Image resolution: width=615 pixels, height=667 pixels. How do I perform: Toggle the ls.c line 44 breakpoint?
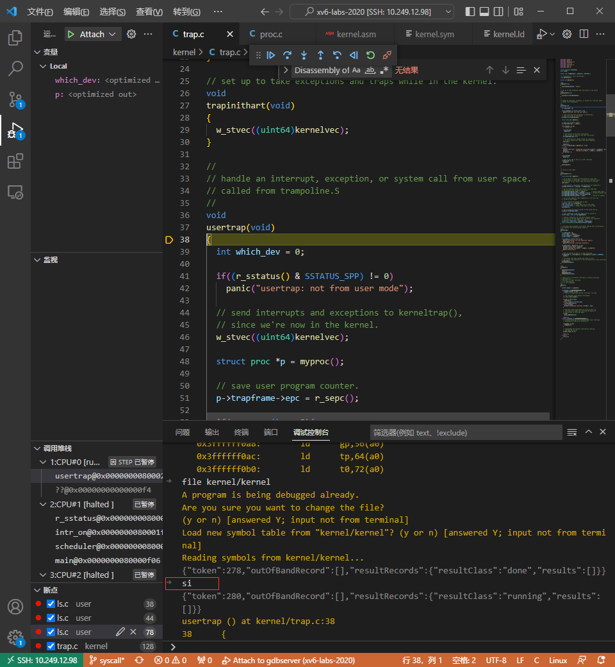51,618
